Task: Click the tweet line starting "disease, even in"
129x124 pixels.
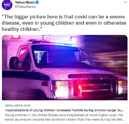Action: coord(64,23)
